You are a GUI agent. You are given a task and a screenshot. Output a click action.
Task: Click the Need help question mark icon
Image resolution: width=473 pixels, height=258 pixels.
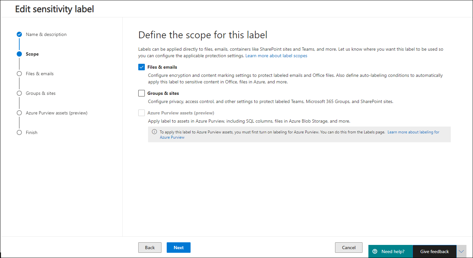click(375, 251)
